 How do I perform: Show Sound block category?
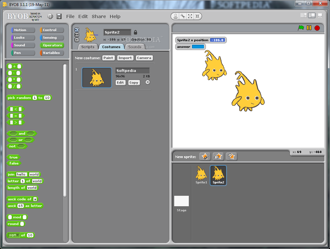[x=23, y=45]
